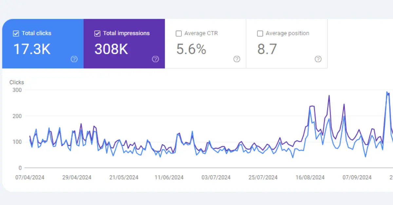Click the 308K total impressions value
Viewport: 393px width, 205px height.
coord(111,49)
